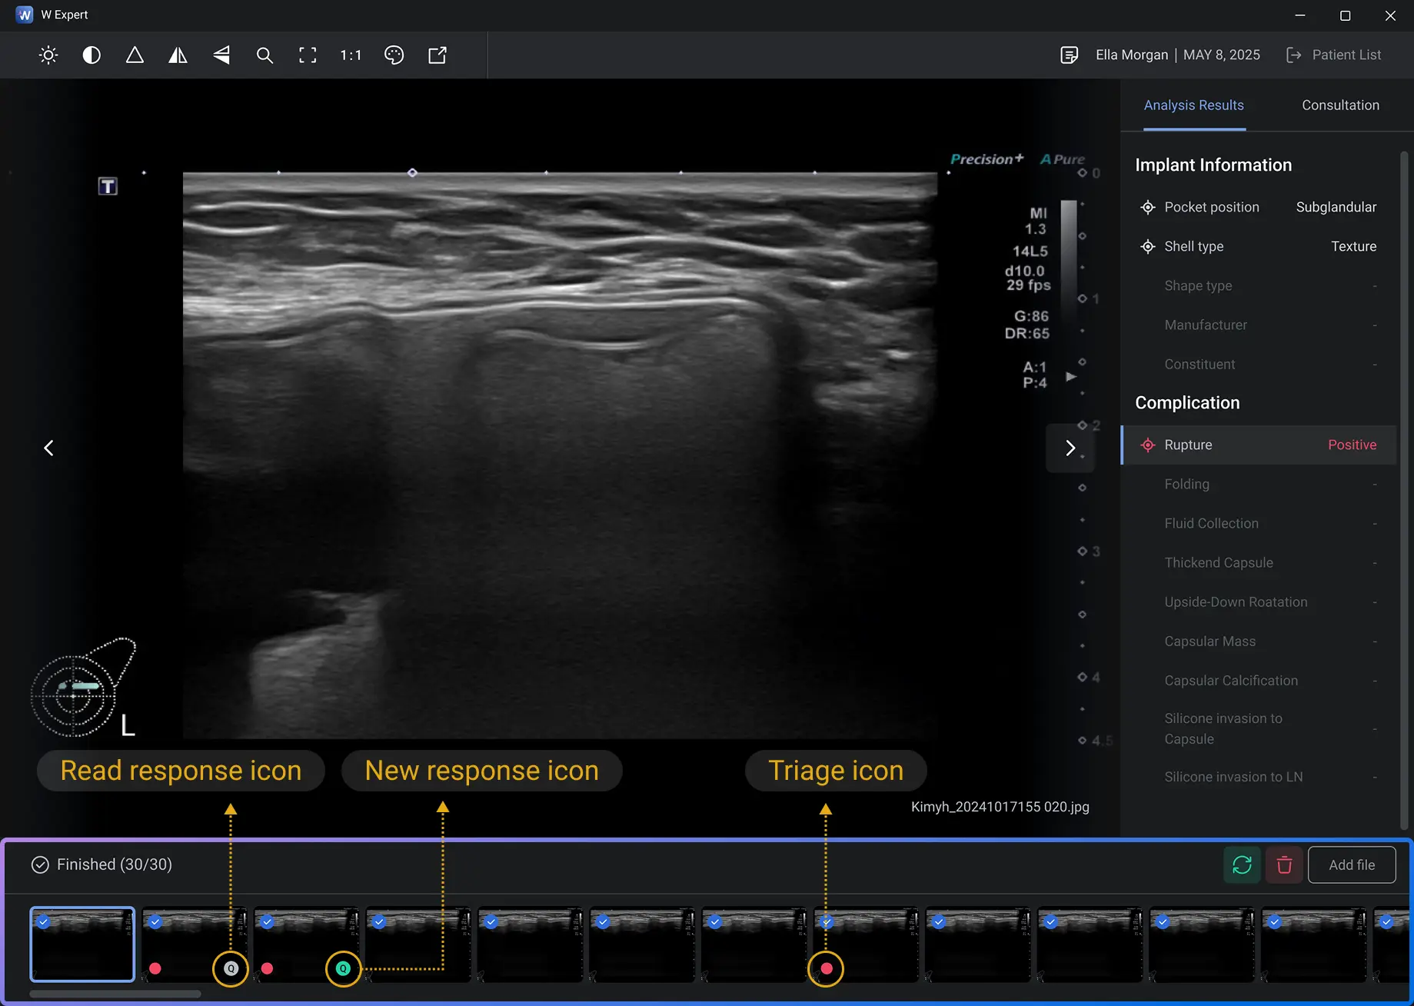This screenshot has width=1414, height=1006.
Task: Delete files with the red trash icon
Action: click(x=1284, y=864)
